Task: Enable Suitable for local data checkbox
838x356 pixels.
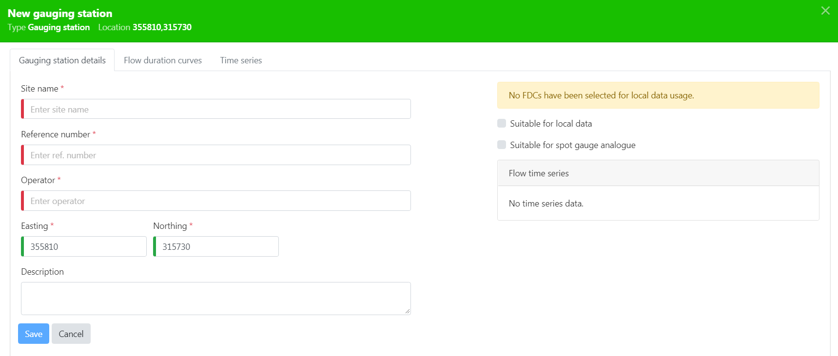Action: coord(502,123)
